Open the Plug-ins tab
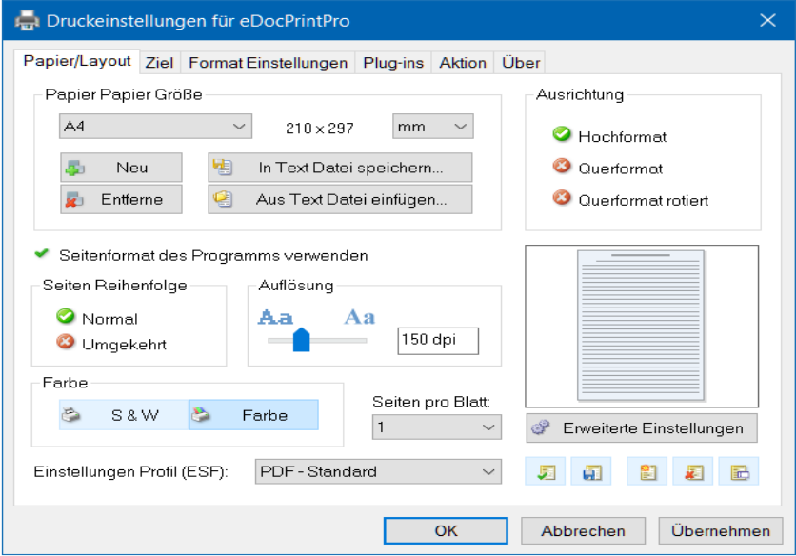Image resolution: width=796 pixels, height=556 pixels. click(x=393, y=63)
